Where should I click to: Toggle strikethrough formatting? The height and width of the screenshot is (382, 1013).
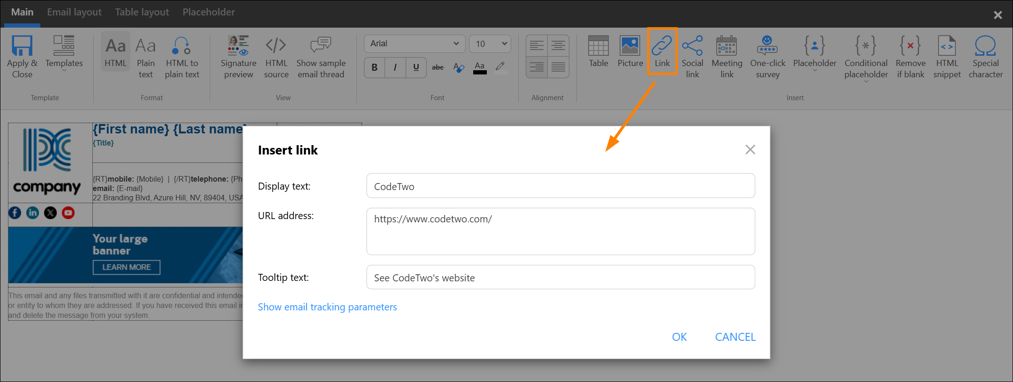point(438,67)
